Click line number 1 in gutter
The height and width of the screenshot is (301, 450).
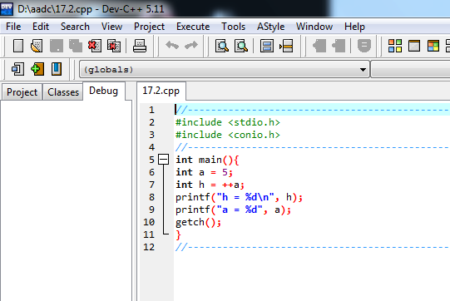click(151, 110)
